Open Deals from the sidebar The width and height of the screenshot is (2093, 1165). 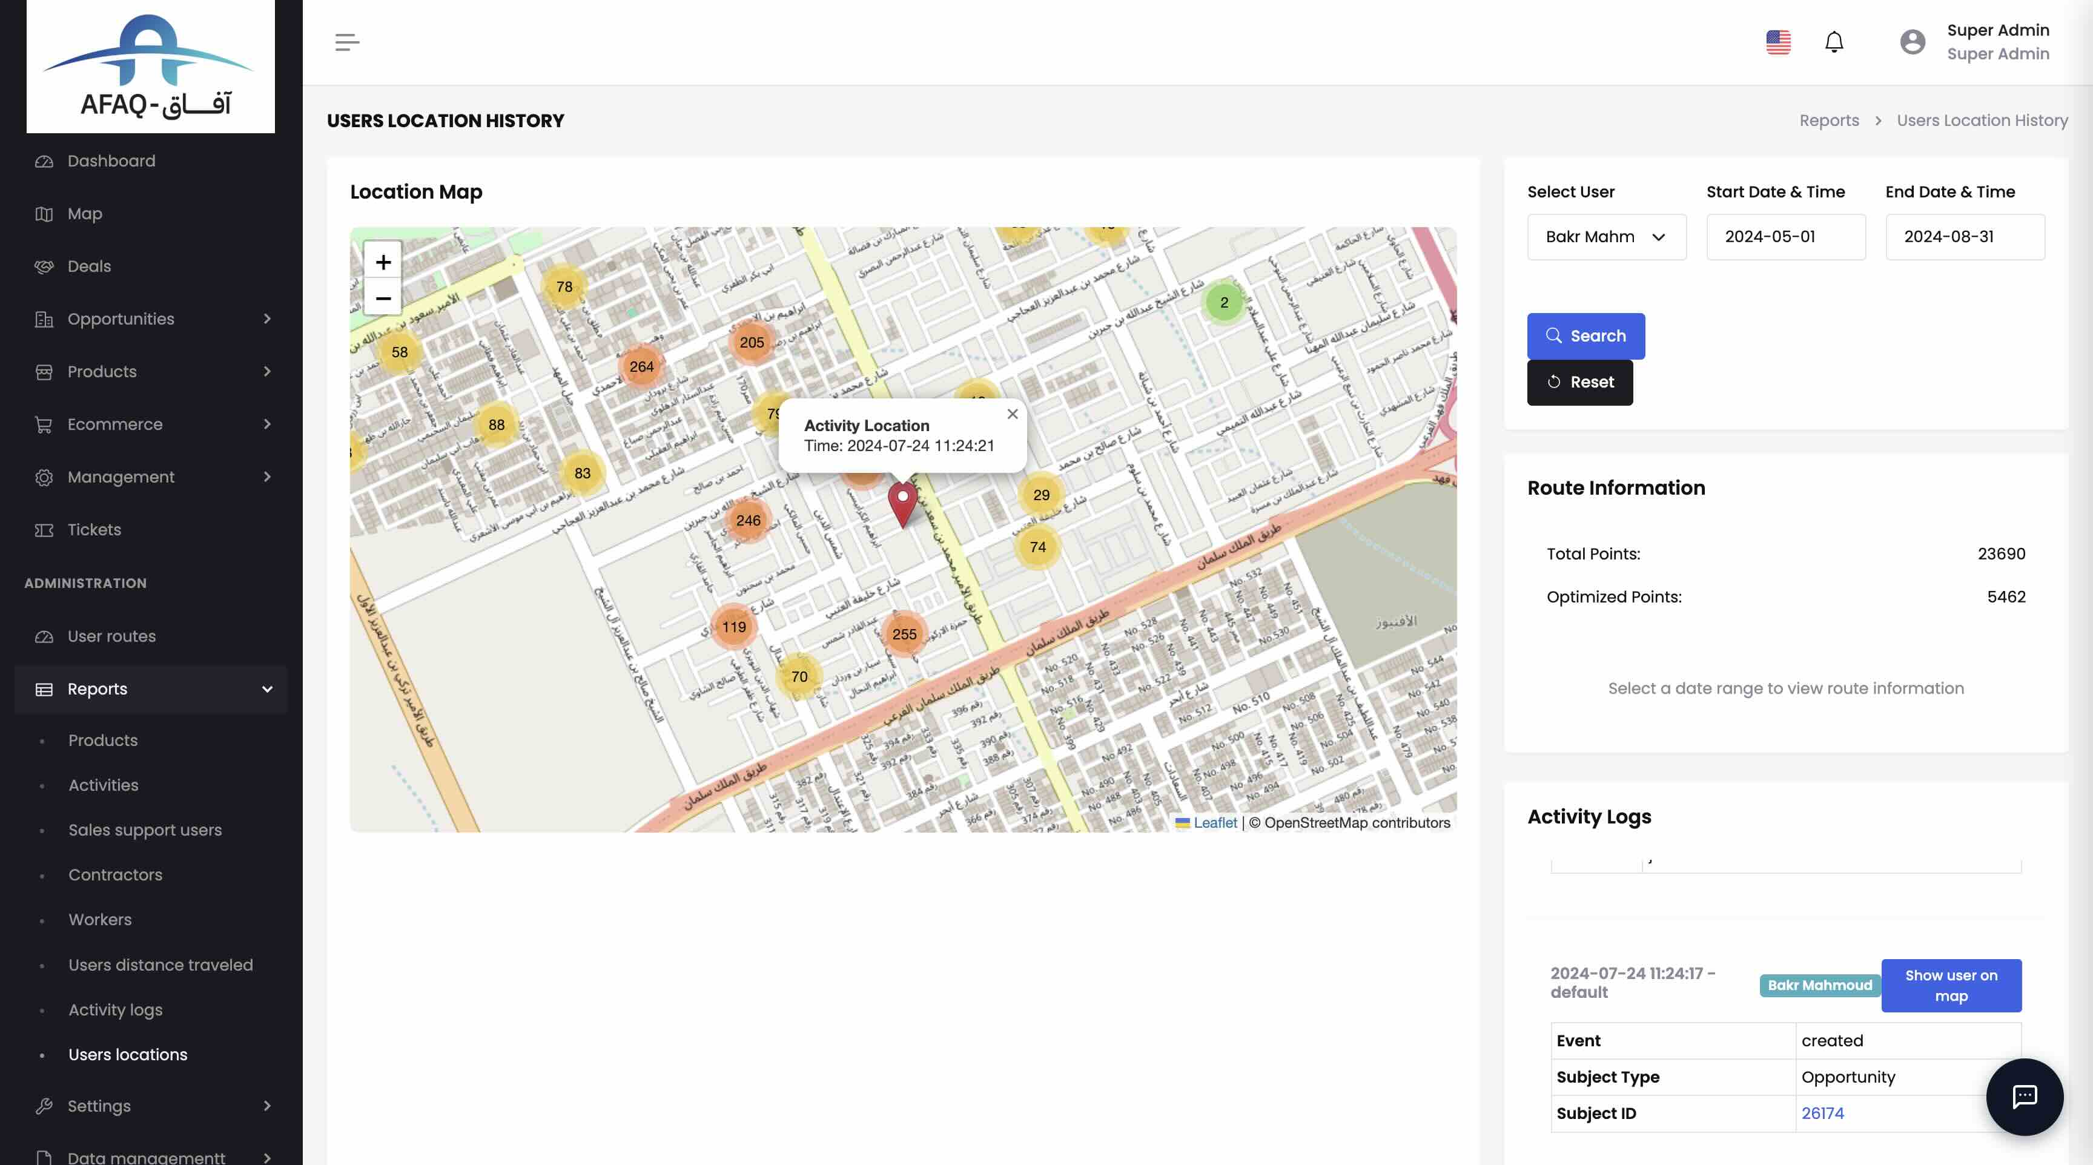pyautogui.click(x=151, y=266)
